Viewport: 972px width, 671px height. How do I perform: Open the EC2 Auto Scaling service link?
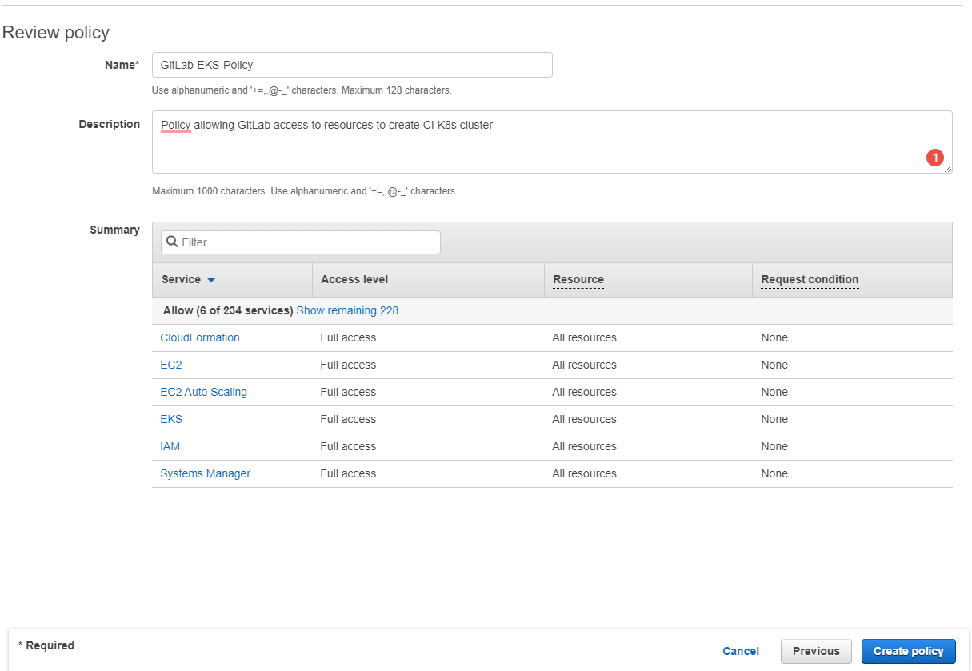click(x=204, y=392)
